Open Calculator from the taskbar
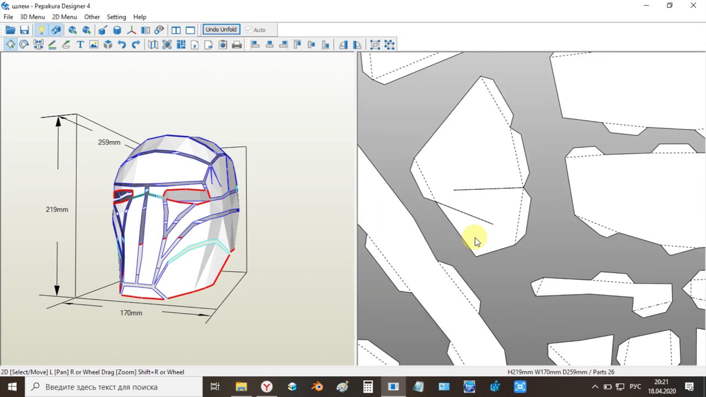 tap(368, 387)
